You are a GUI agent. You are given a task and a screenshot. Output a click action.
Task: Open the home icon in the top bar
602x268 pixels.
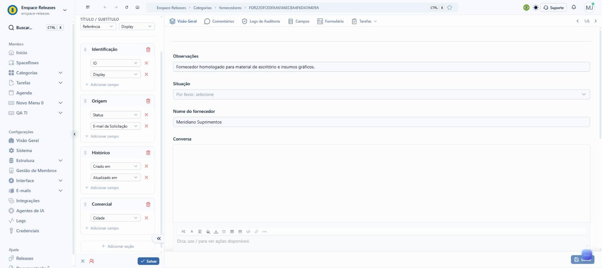pyautogui.click(x=137, y=7)
